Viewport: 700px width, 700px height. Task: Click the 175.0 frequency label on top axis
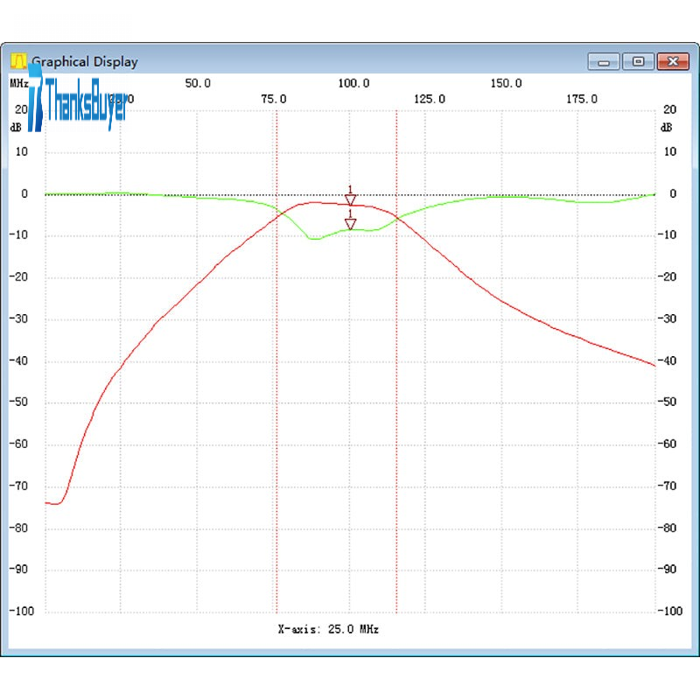[582, 99]
